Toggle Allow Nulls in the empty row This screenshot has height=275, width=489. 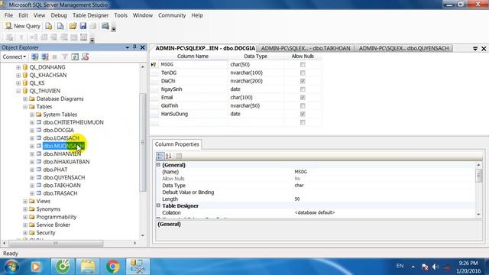303,122
